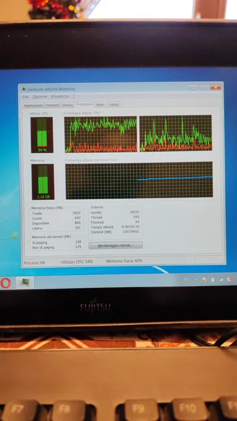The height and width of the screenshot is (421, 237).
Task: Click the CPU usage 54% gauge
Action: pyautogui.click(x=42, y=135)
